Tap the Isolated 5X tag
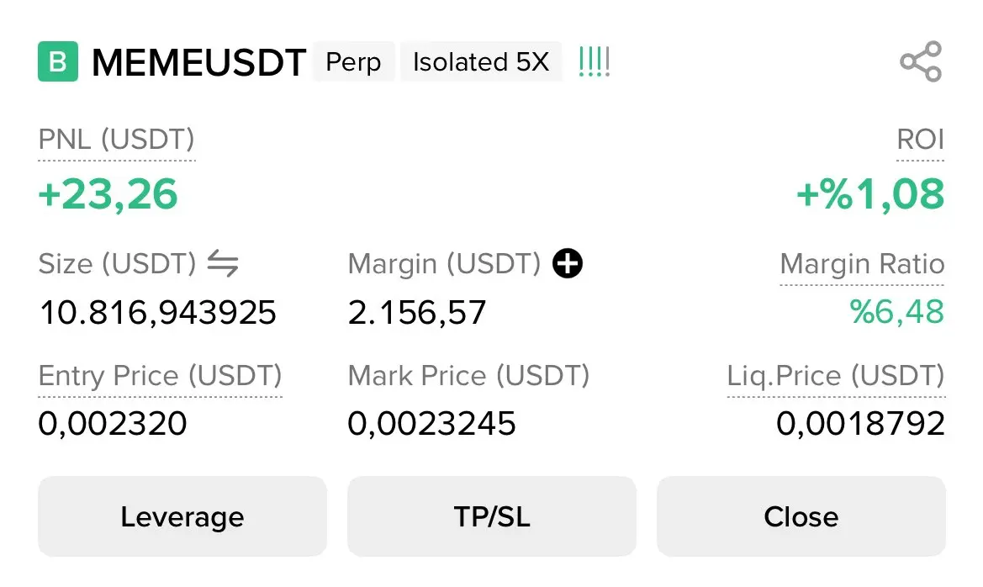The image size is (983, 587). pyautogui.click(x=481, y=61)
